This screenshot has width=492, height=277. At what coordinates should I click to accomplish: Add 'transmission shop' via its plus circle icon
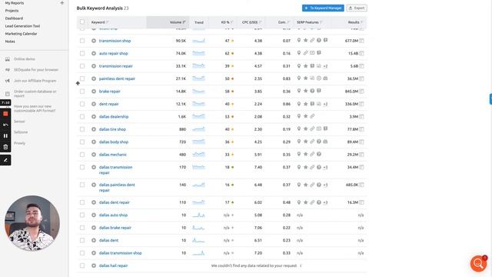[x=94, y=41]
